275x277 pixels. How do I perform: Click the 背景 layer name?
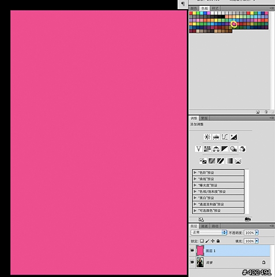[x=209, y=263]
